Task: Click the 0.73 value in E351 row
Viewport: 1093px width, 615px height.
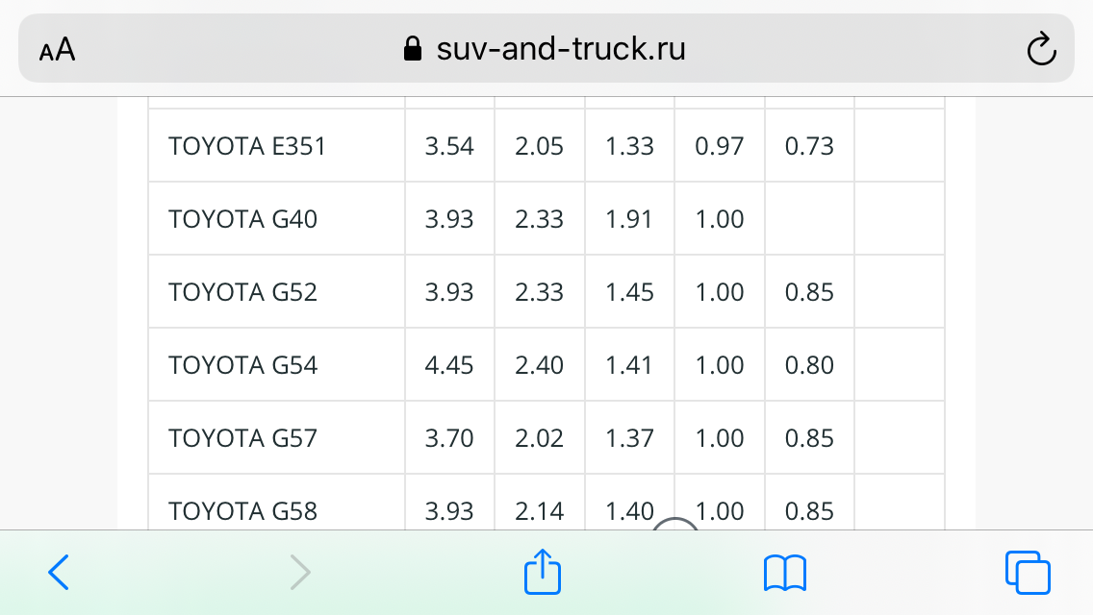Action: [x=809, y=146]
